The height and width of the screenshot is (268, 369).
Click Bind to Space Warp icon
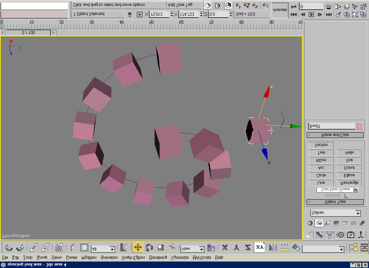point(59,247)
